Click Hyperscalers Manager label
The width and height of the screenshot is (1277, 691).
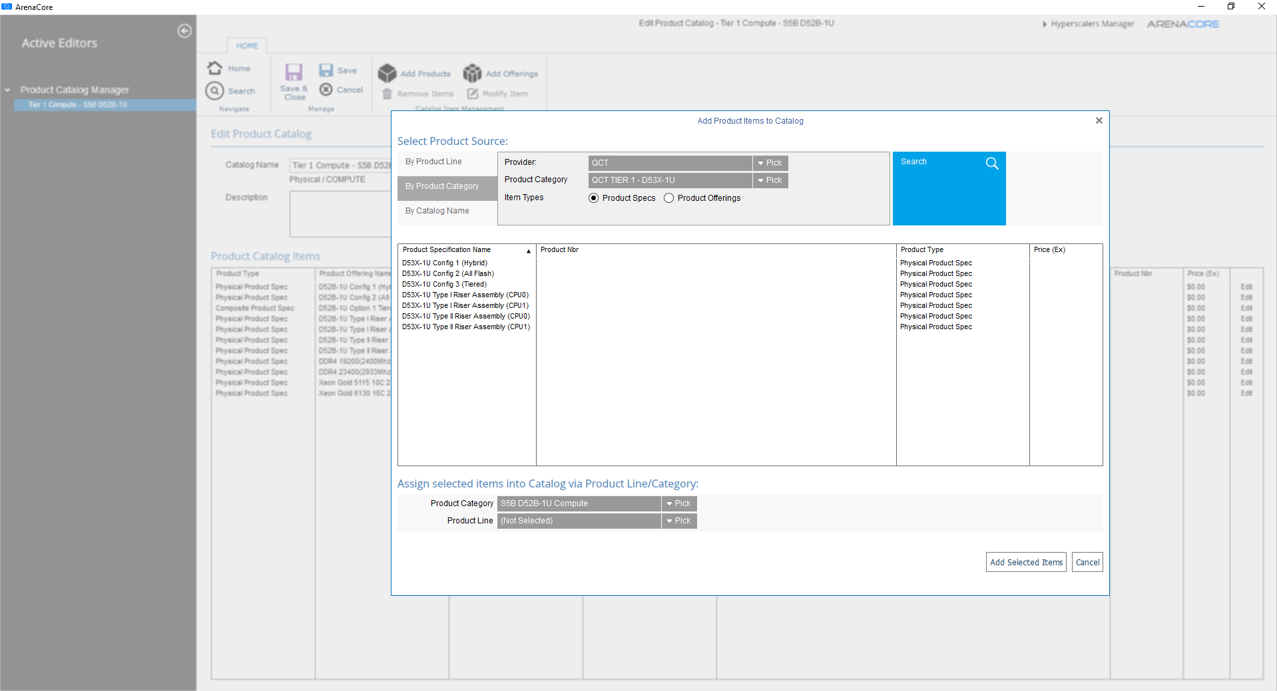coord(1093,24)
